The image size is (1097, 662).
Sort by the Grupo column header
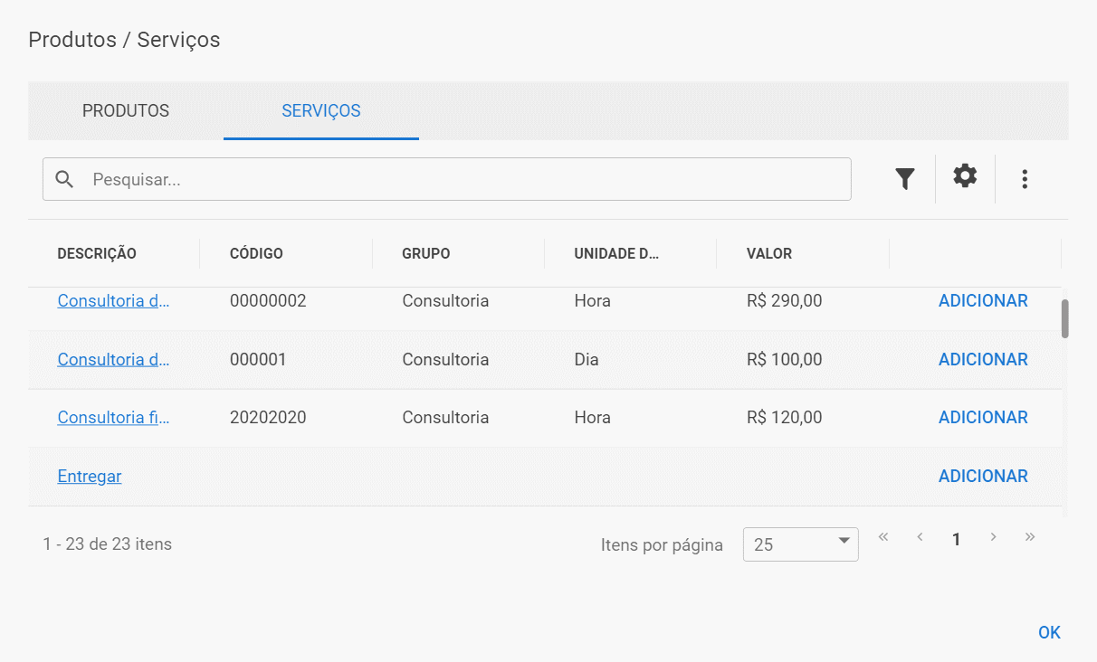coord(426,253)
